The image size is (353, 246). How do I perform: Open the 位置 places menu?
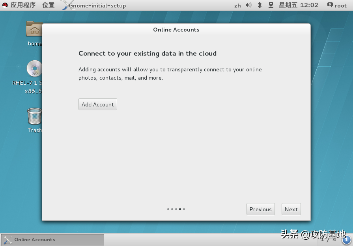[48, 5]
